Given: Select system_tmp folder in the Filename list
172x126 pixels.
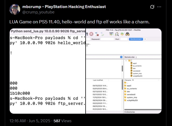Looking at the screenshot, I should click(131, 97).
